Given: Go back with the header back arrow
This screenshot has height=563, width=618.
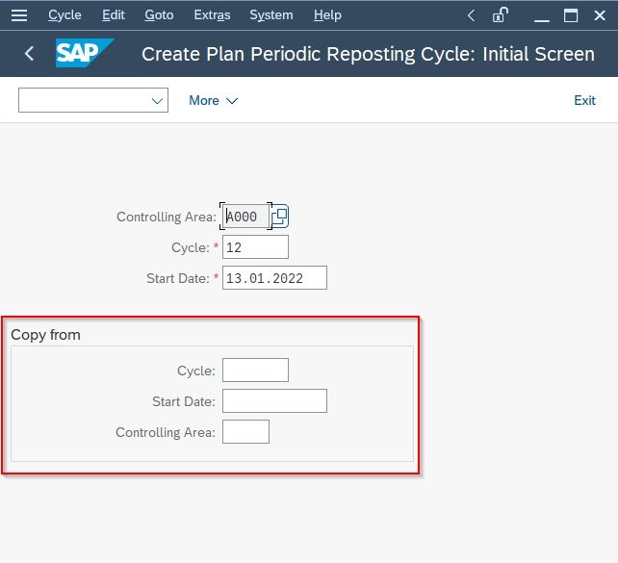Looking at the screenshot, I should [x=29, y=53].
